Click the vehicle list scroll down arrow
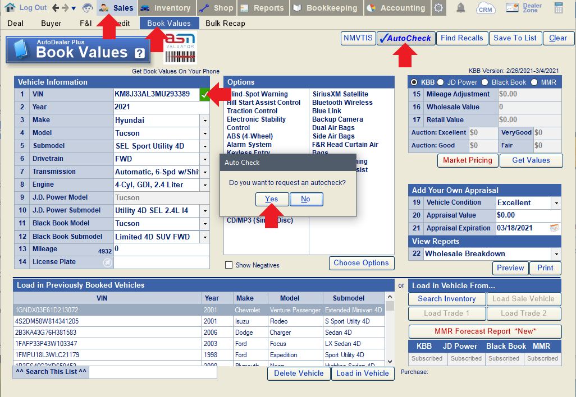The image size is (576, 397). [390, 362]
